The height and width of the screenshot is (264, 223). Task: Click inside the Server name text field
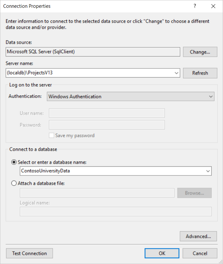tap(90, 73)
